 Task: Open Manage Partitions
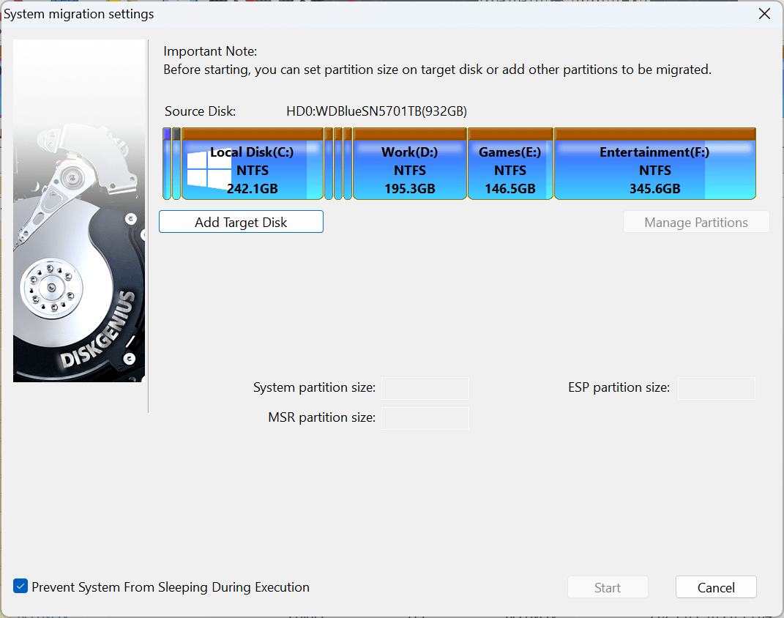pyautogui.click(x=695, y=222)
